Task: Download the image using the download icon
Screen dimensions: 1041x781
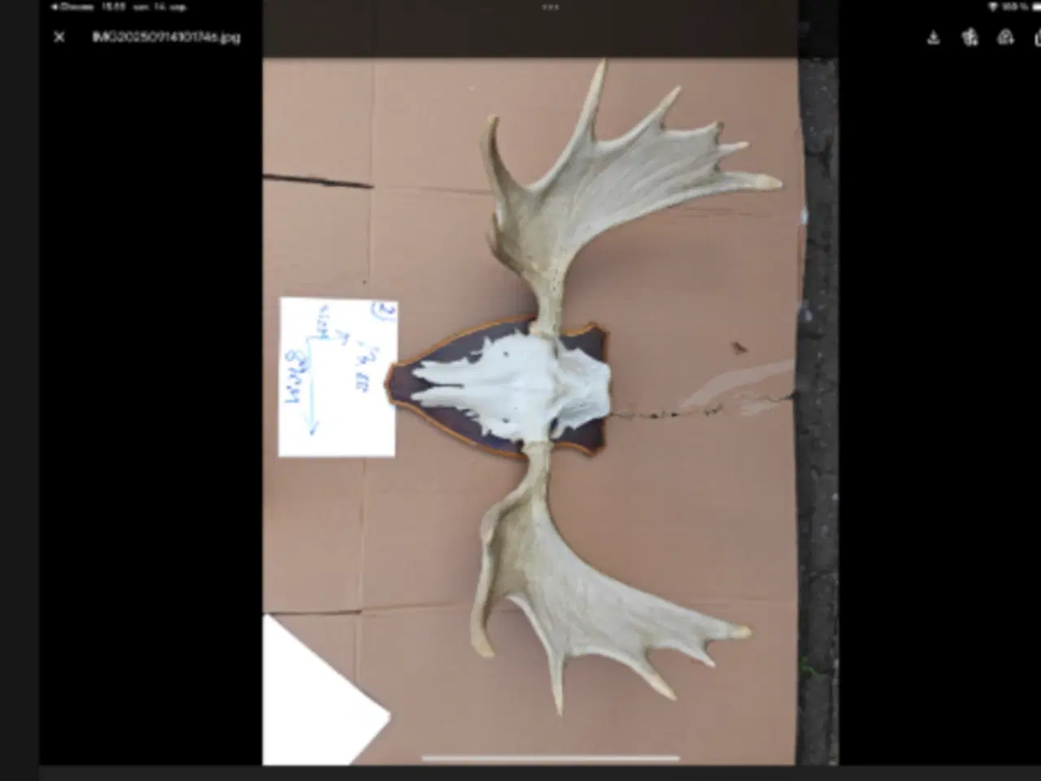Action: (x=934, y=37)
